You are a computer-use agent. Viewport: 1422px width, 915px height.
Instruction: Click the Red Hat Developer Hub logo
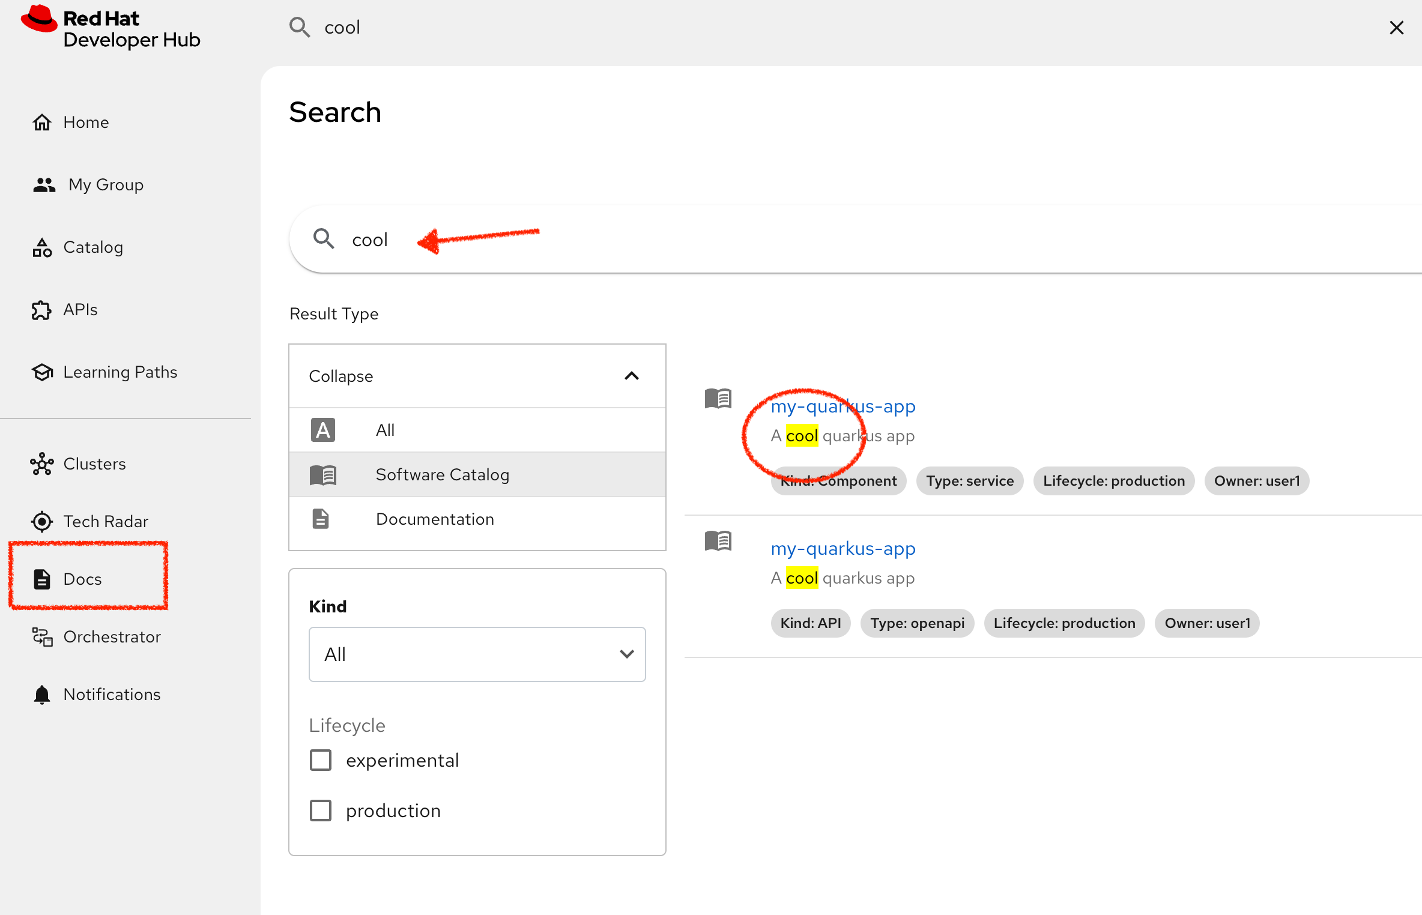pyautogui.click(x=110, y=27)
